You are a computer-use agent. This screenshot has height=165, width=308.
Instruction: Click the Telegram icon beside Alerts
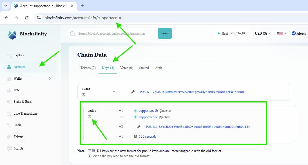(293, 34)
